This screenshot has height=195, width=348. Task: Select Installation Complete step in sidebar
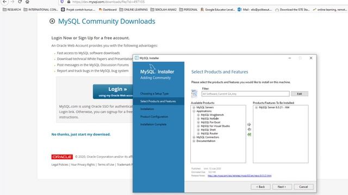[x=153, y=124]
